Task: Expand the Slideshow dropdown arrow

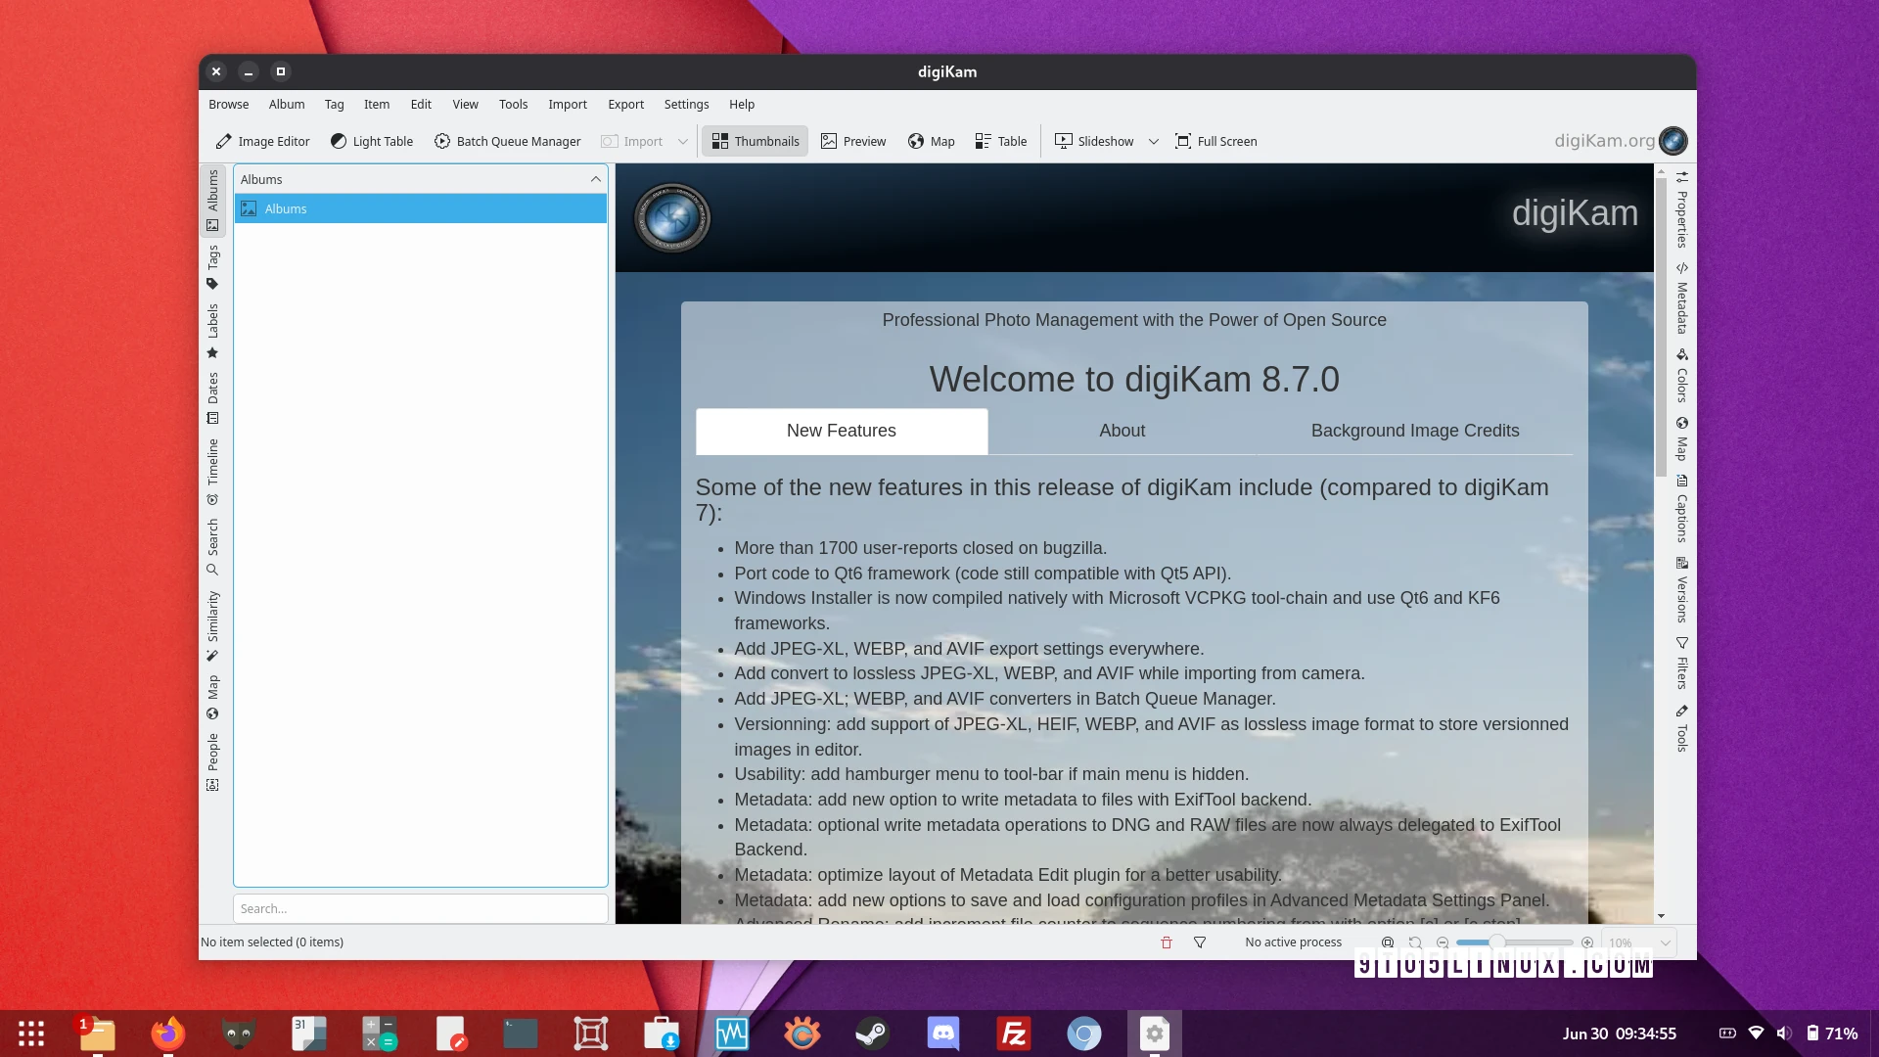Action: 1154,141
